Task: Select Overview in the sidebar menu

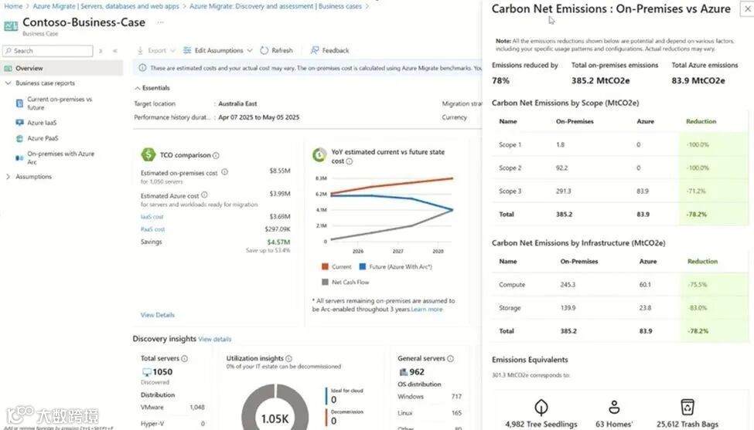Action: point(62,68)
